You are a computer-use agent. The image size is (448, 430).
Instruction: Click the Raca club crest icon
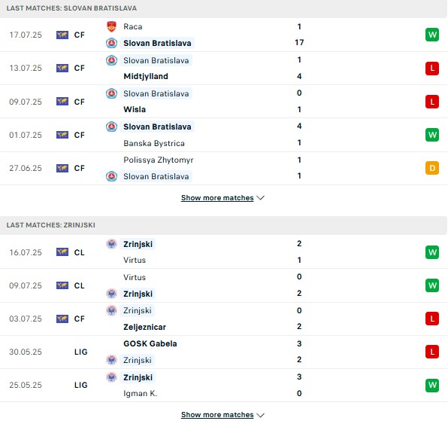[x=111, y=26]
